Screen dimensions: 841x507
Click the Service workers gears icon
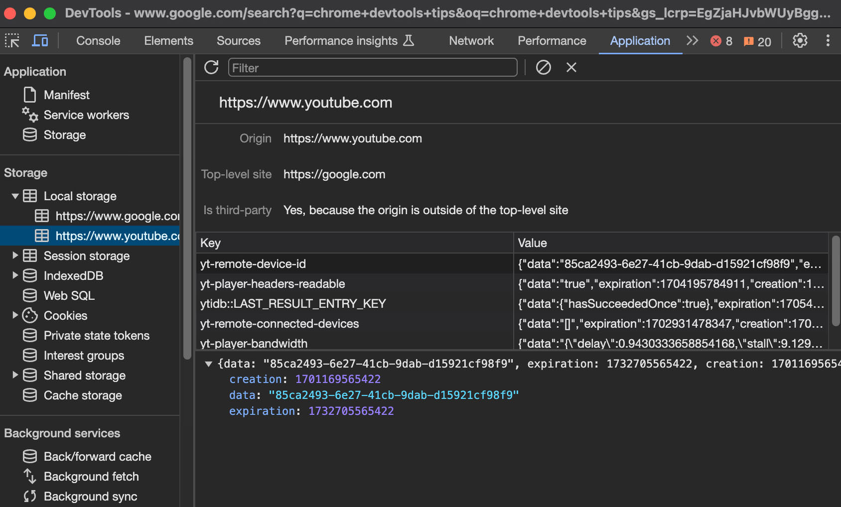pos(30,115)
